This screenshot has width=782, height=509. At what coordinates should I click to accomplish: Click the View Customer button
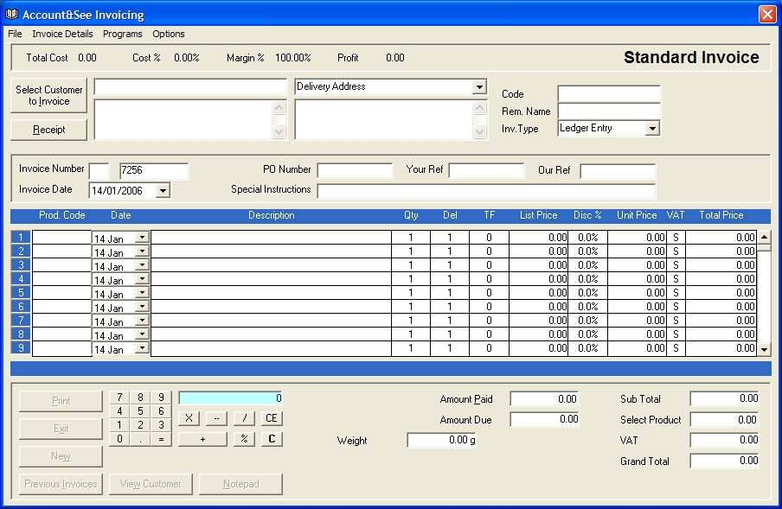[x=151, y=484]
